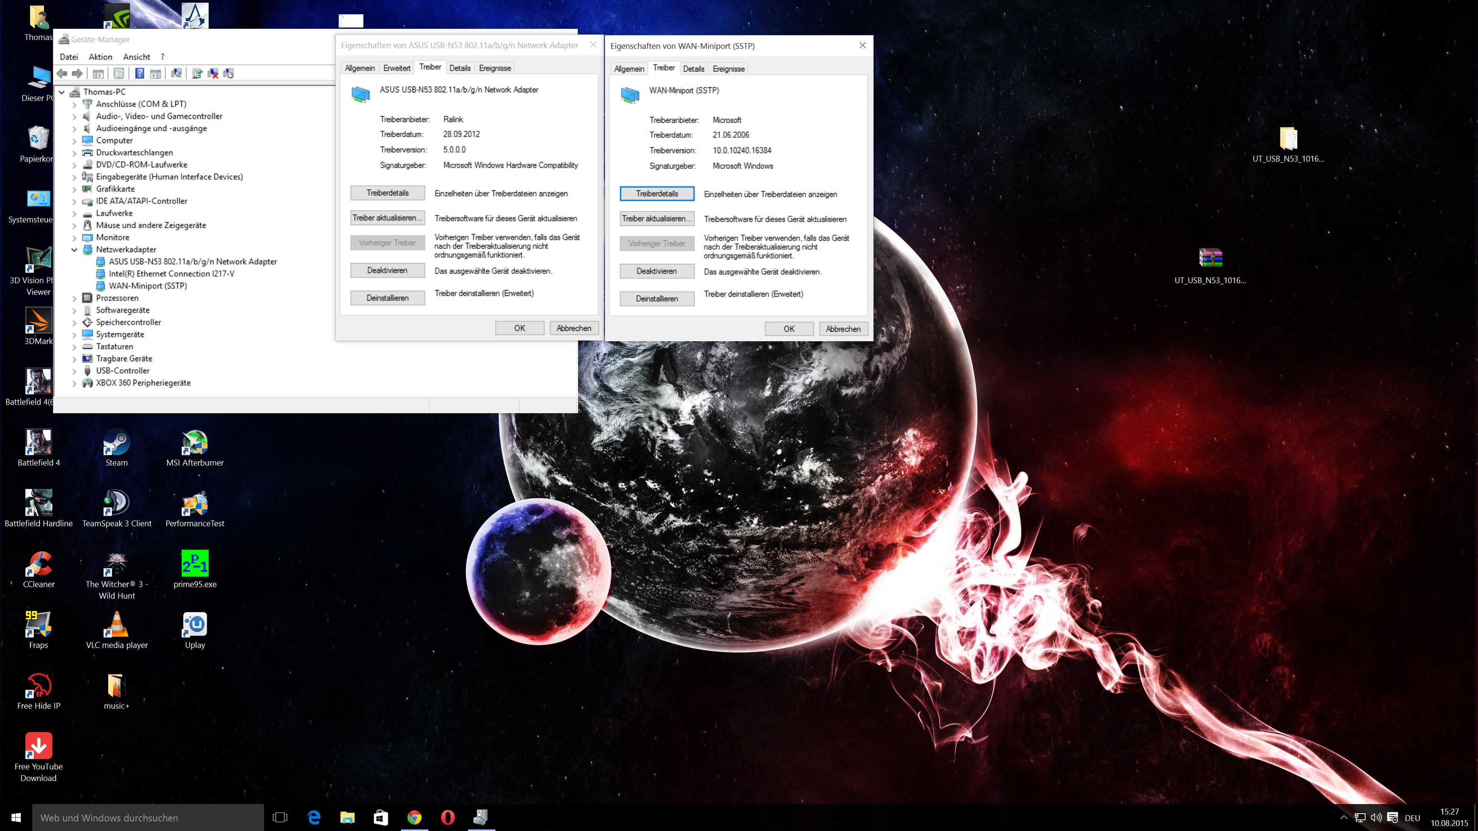This screenshot has height=831, width=1478.
Task: Click the scan for hardware changes icon
Action: [177, 74]
